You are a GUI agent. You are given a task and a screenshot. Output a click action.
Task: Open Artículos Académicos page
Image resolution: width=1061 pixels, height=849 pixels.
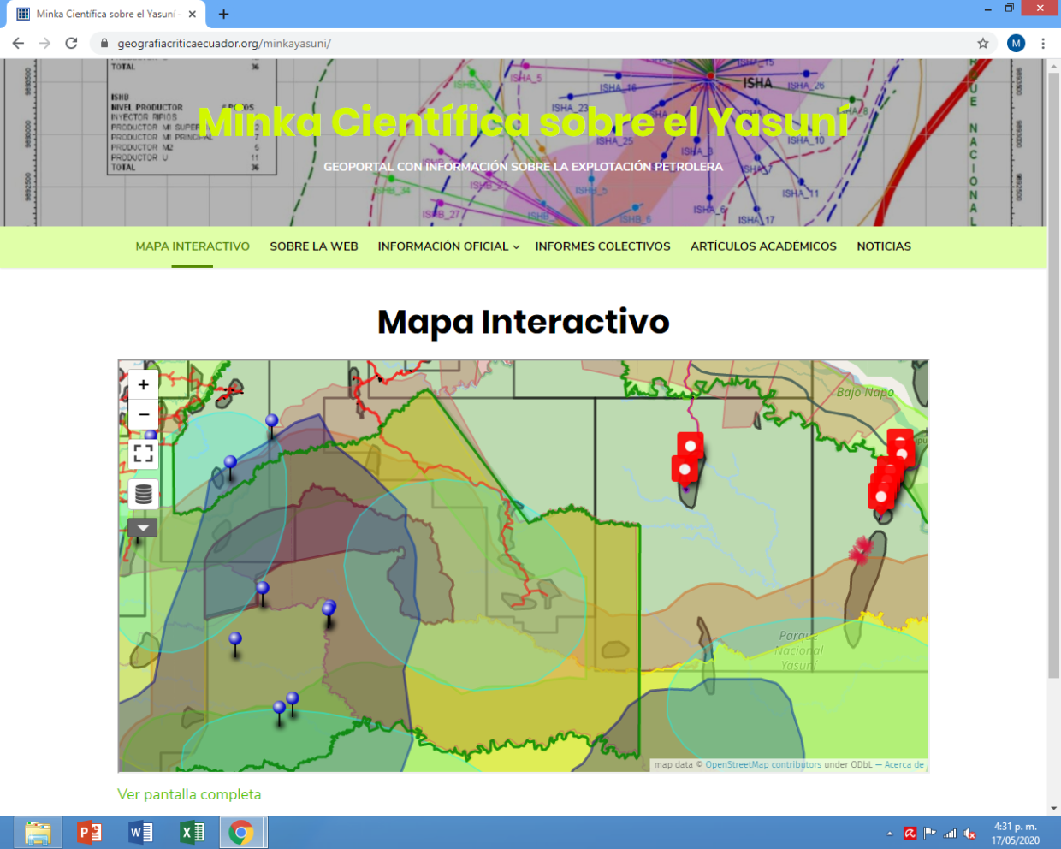(x=763, y=246)
